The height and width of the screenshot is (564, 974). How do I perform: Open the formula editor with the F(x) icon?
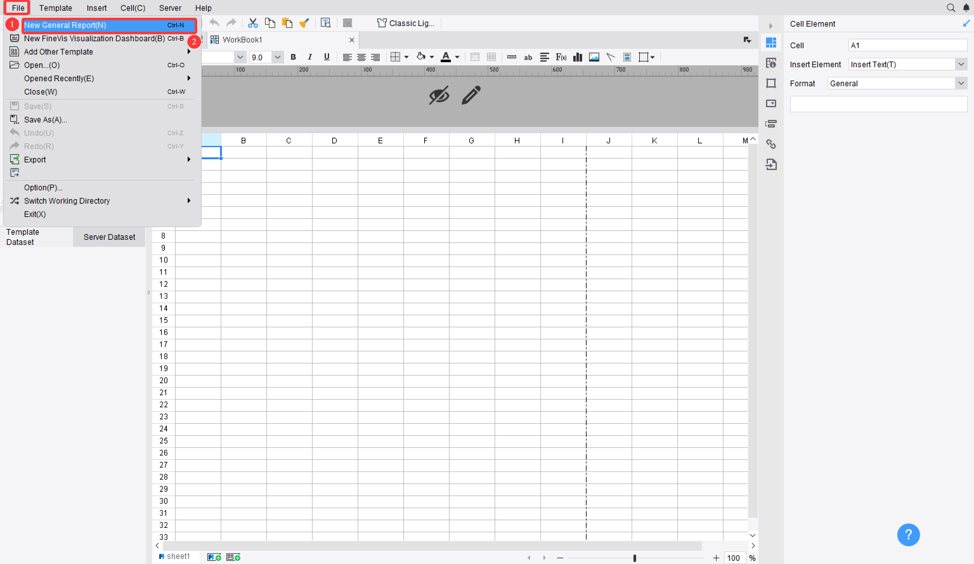(x=561, y=57)
